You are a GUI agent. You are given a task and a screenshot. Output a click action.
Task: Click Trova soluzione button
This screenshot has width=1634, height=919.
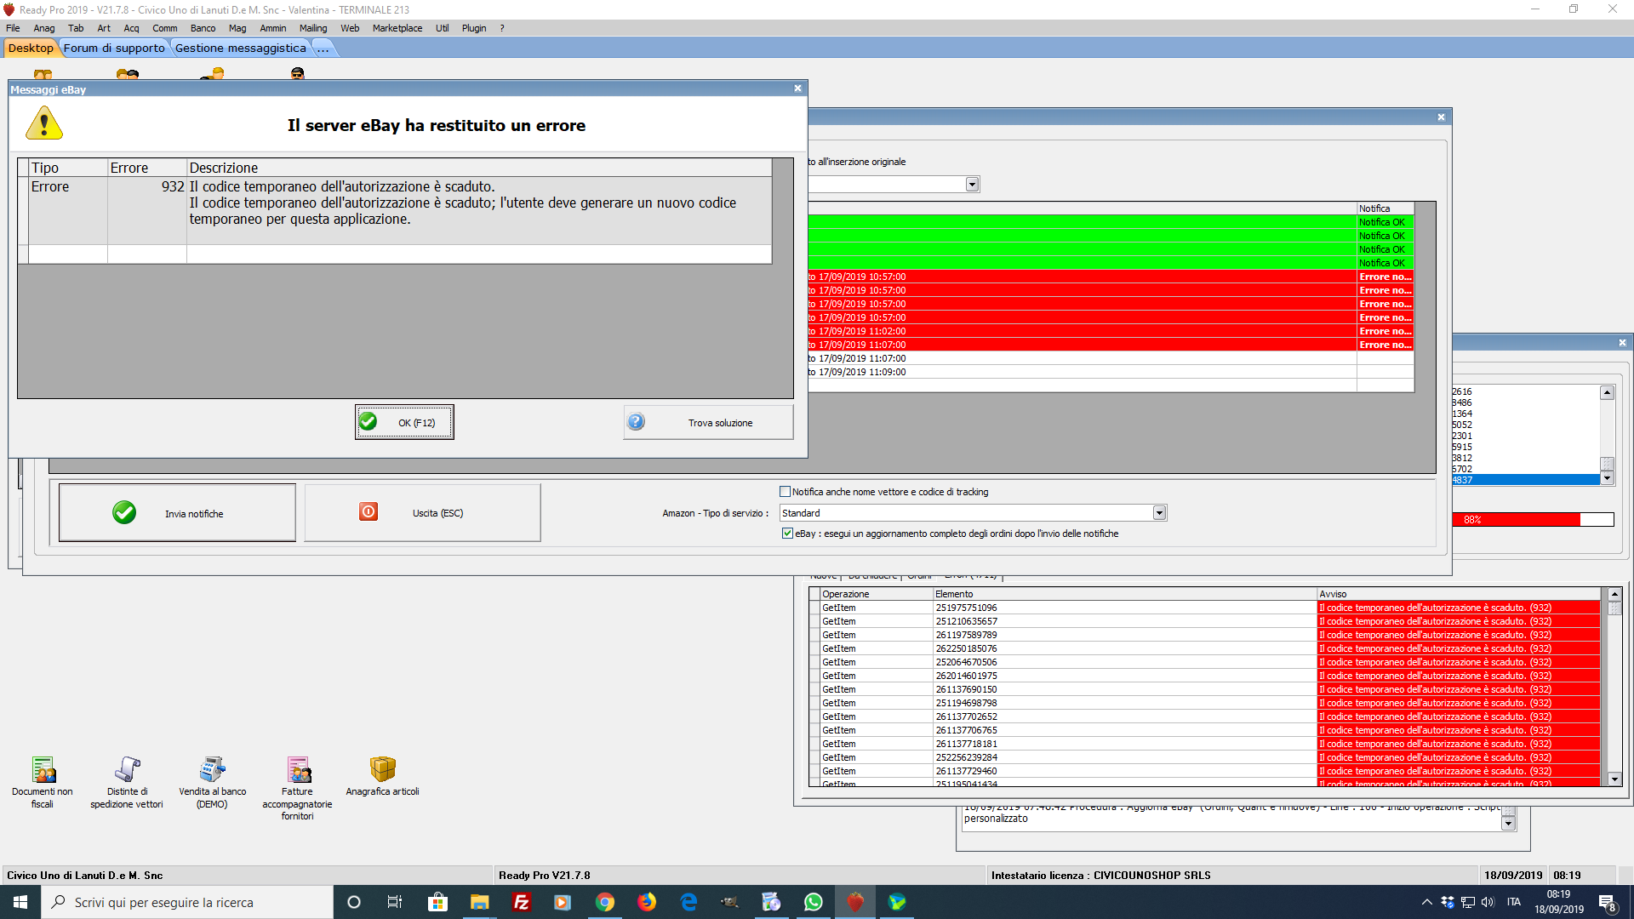point(708,423)
